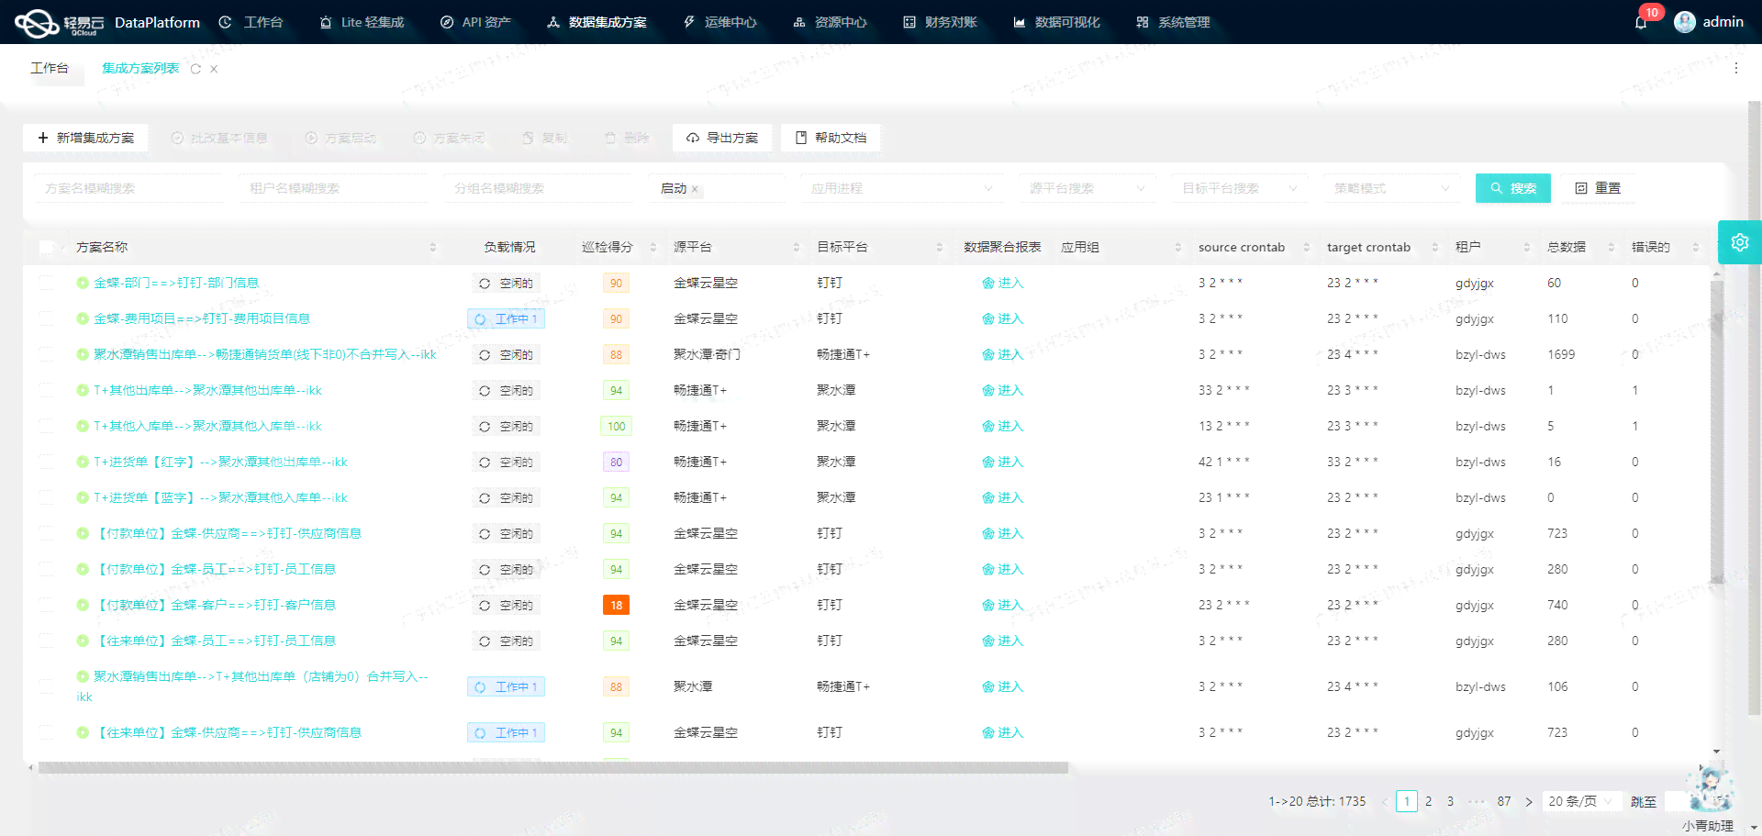The height and width of the screenshot is (836, 1762).
Task: Click green status icon of 金蝶-部门==>钉钉-部门信息
Action: (83, 283)
